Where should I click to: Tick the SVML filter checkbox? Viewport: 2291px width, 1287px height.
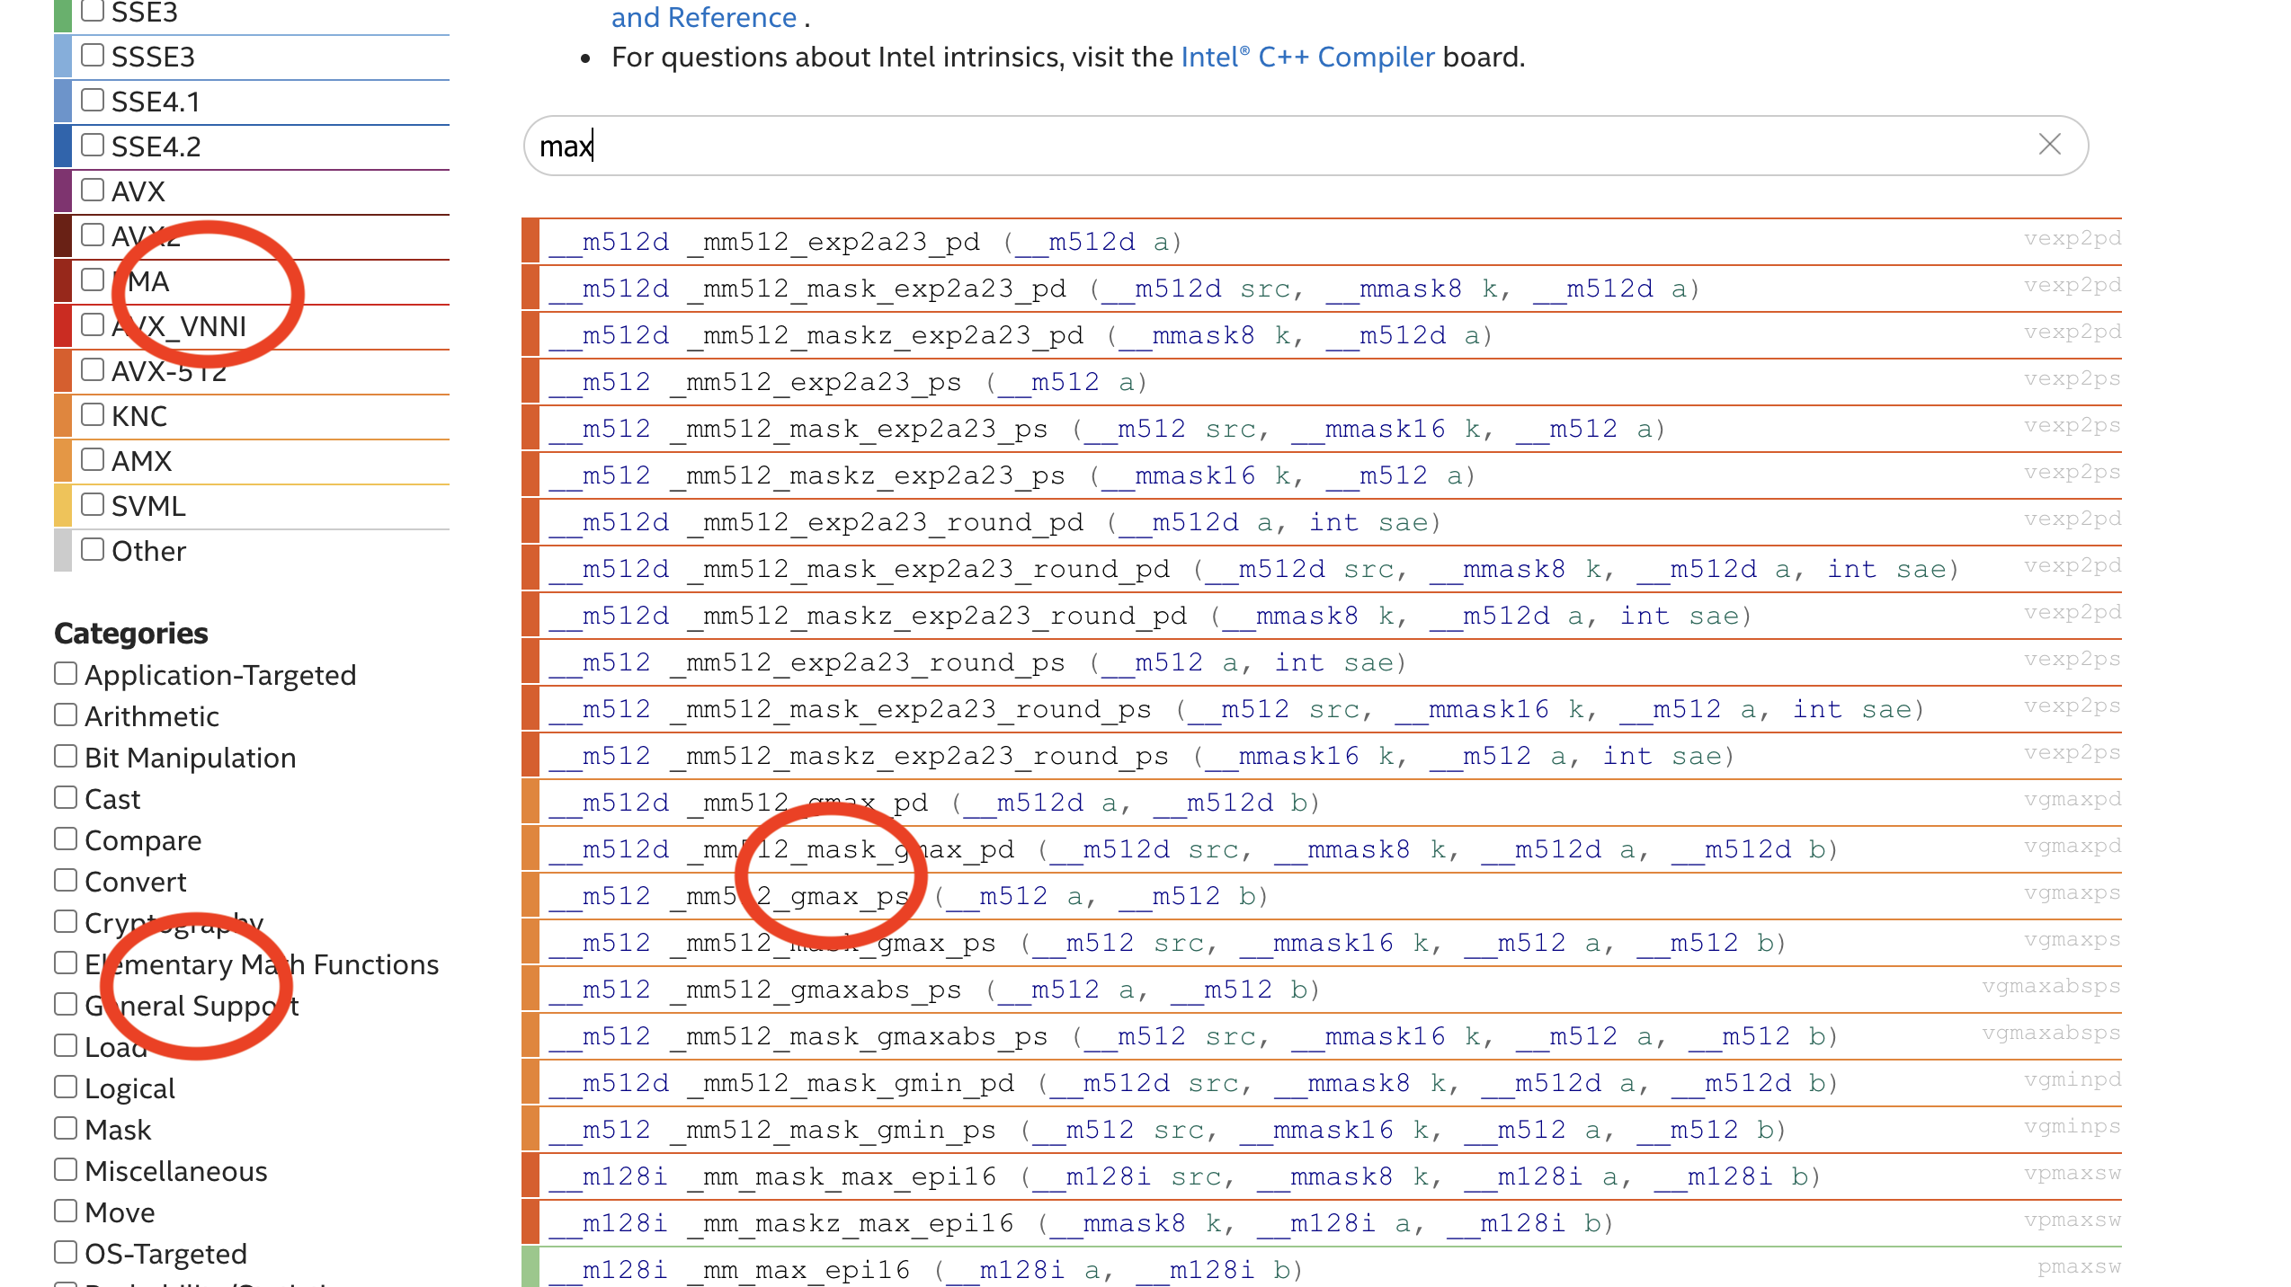[93, 505]
